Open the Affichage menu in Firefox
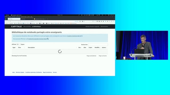The image size is (170, 95). [14, 17]
